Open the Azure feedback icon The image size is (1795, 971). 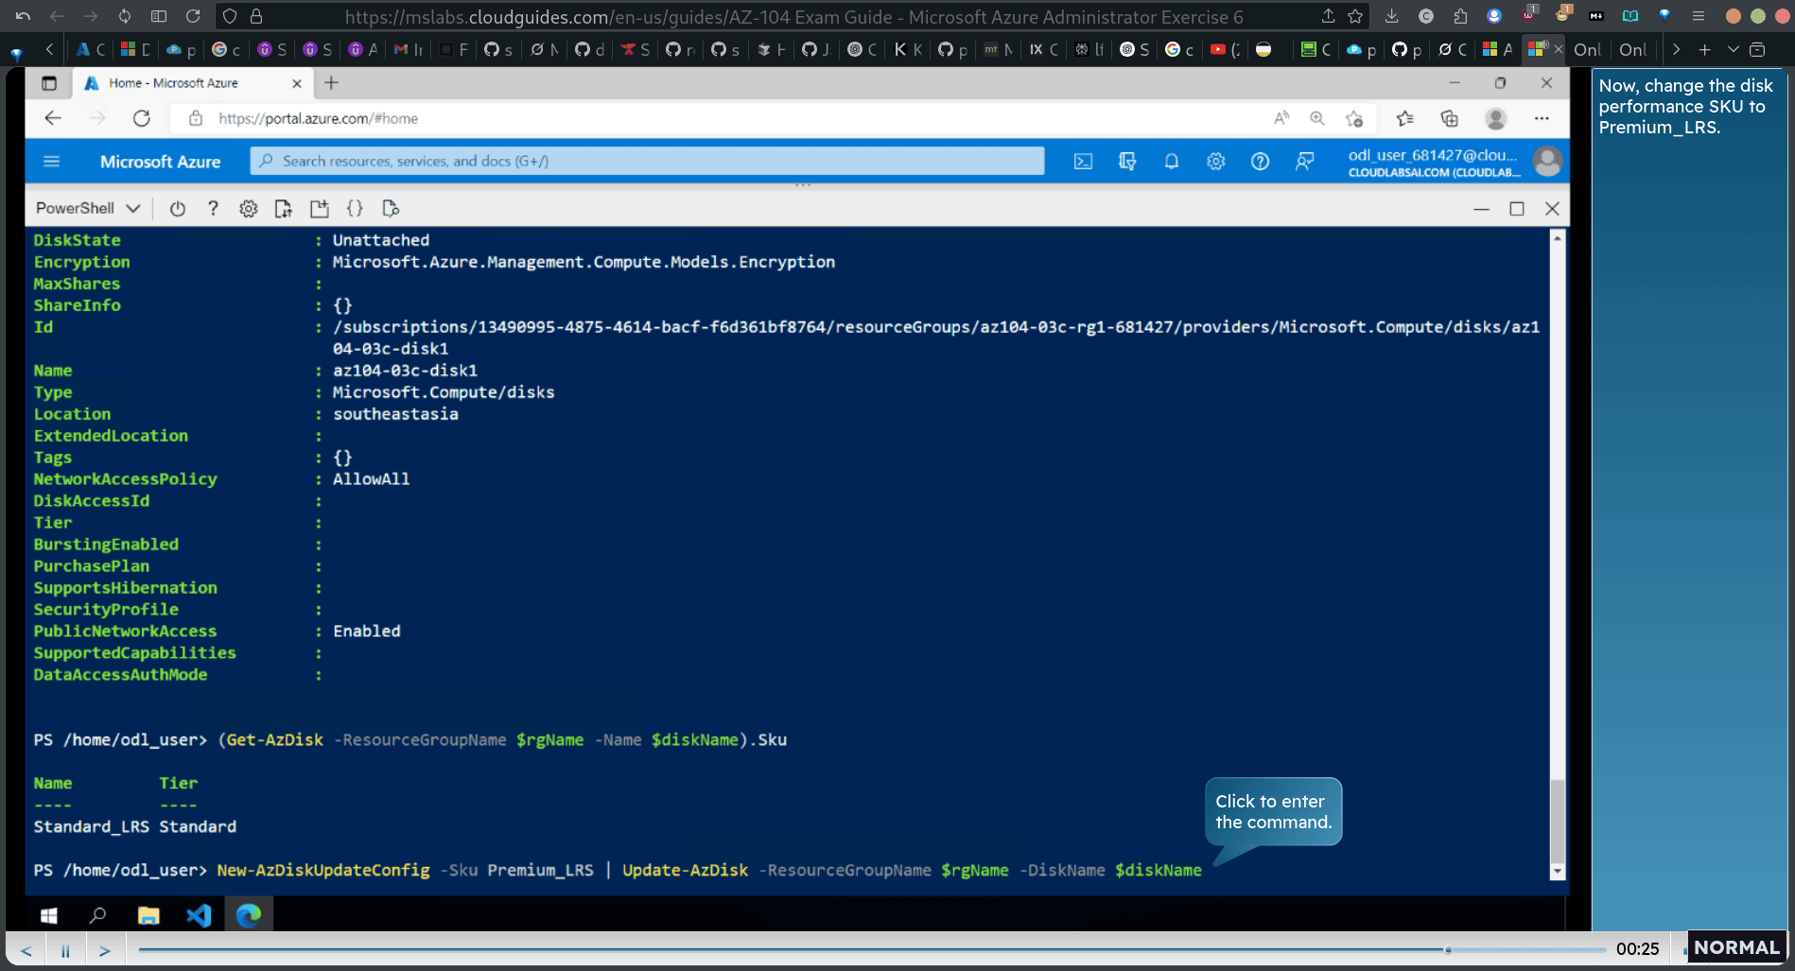pyautogui.click(x=1304, y=162)
